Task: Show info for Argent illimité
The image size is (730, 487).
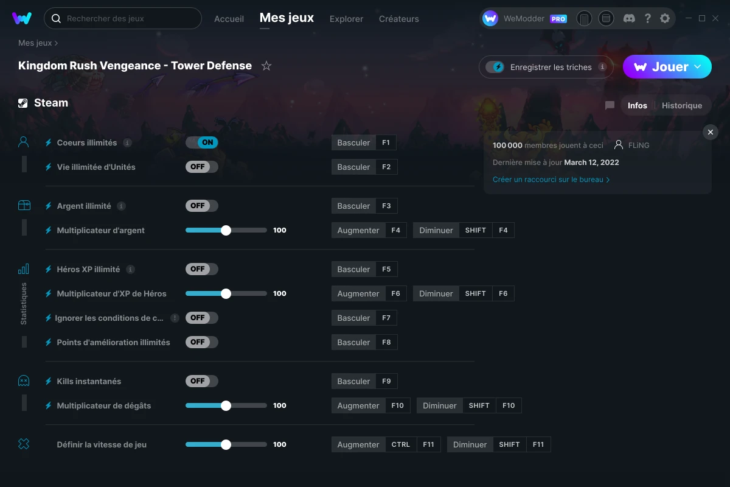Action: coord(121,206)
